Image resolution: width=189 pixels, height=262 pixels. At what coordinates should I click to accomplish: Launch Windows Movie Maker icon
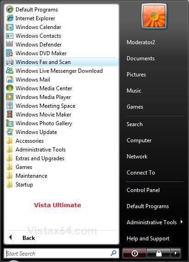coord(10,114)
